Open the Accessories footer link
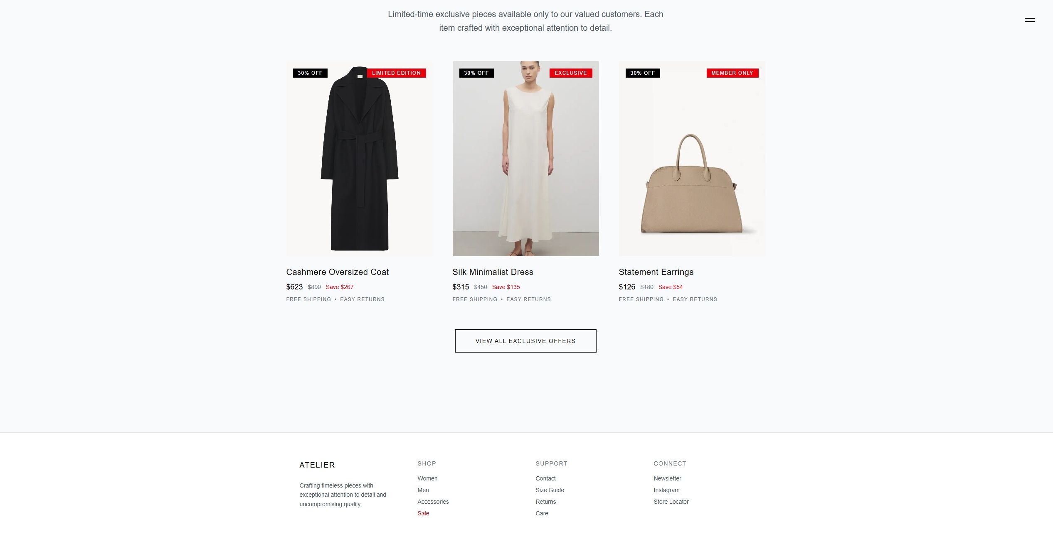 coord(433,502)
